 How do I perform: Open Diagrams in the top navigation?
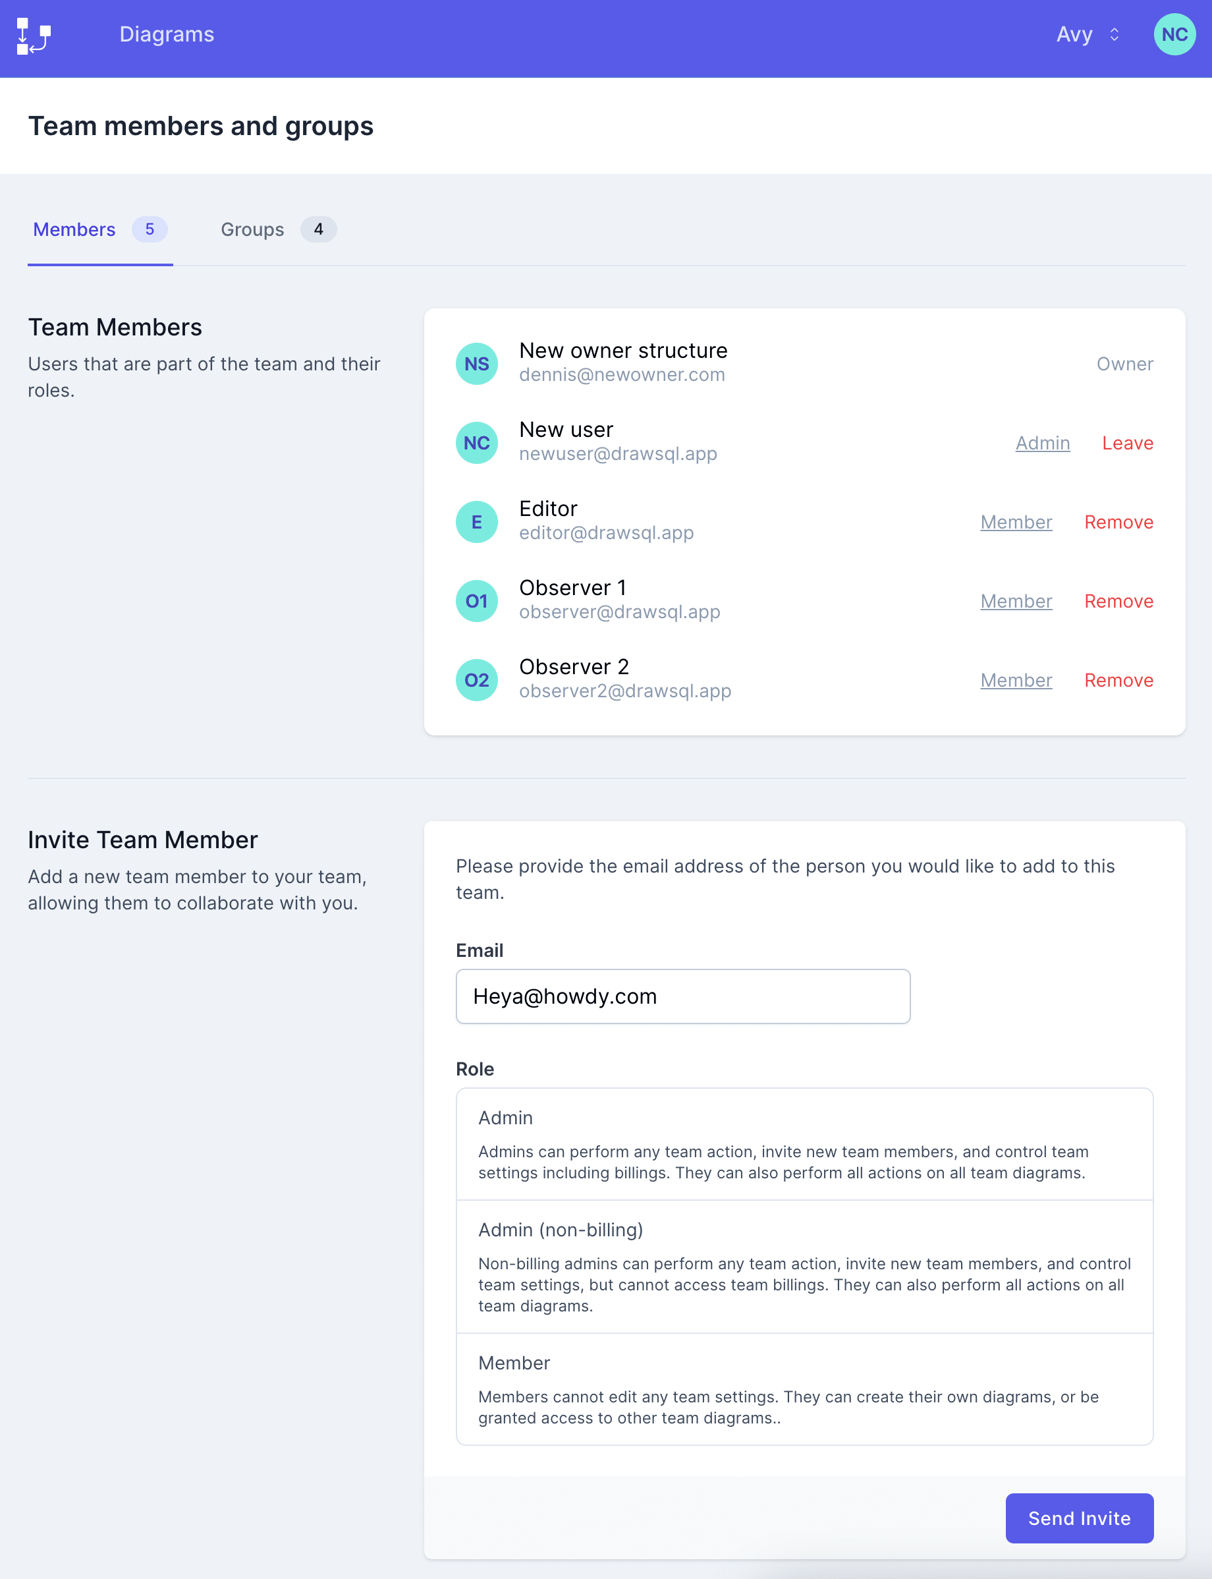click(x=167, y=35)
